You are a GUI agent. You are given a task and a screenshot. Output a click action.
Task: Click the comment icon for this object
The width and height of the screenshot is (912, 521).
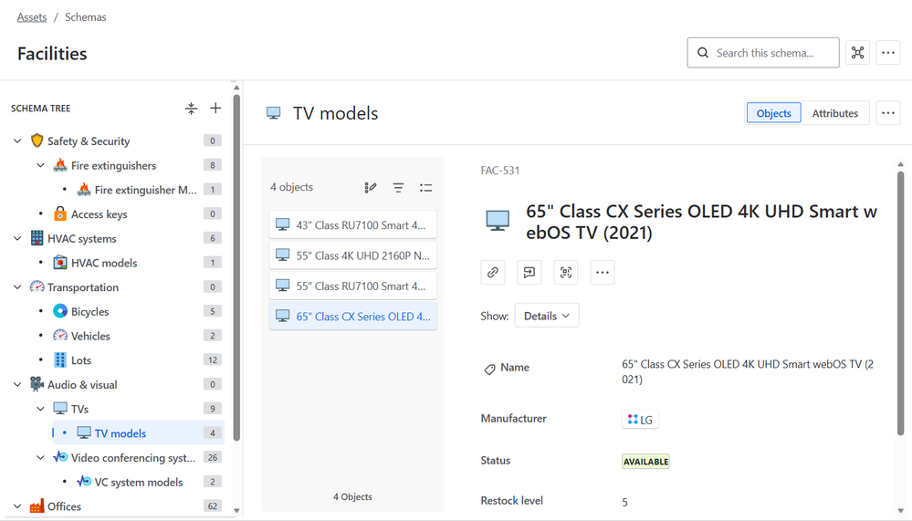529,272
